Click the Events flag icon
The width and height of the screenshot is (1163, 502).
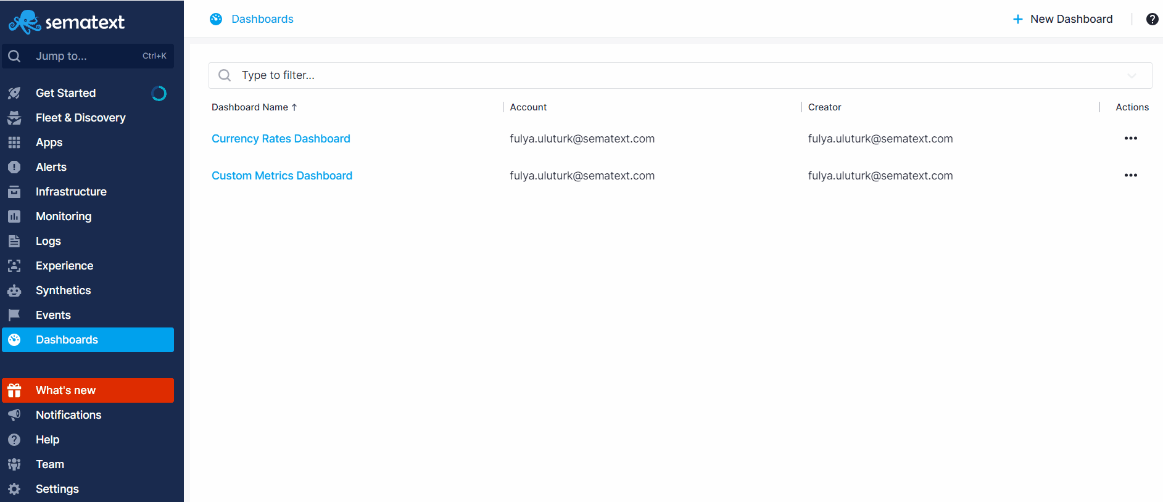(x=14, y=315)
